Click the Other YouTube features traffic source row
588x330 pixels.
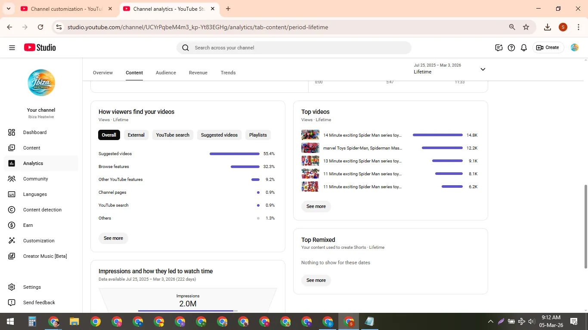pyautogui.click(x=186, y=179)
